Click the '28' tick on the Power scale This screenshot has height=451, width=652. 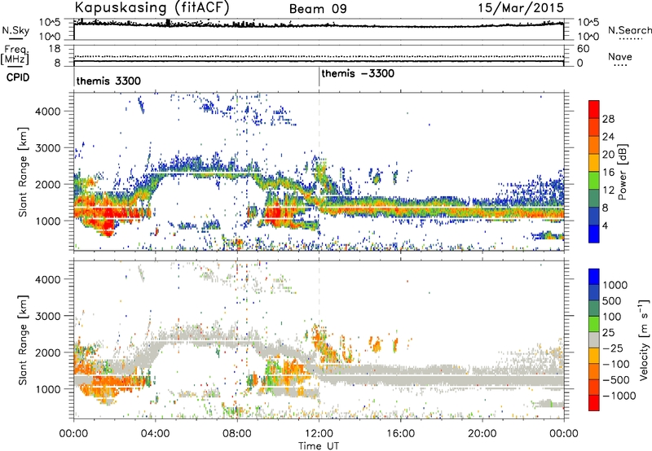pyautogui.click(x=608, y=119)
